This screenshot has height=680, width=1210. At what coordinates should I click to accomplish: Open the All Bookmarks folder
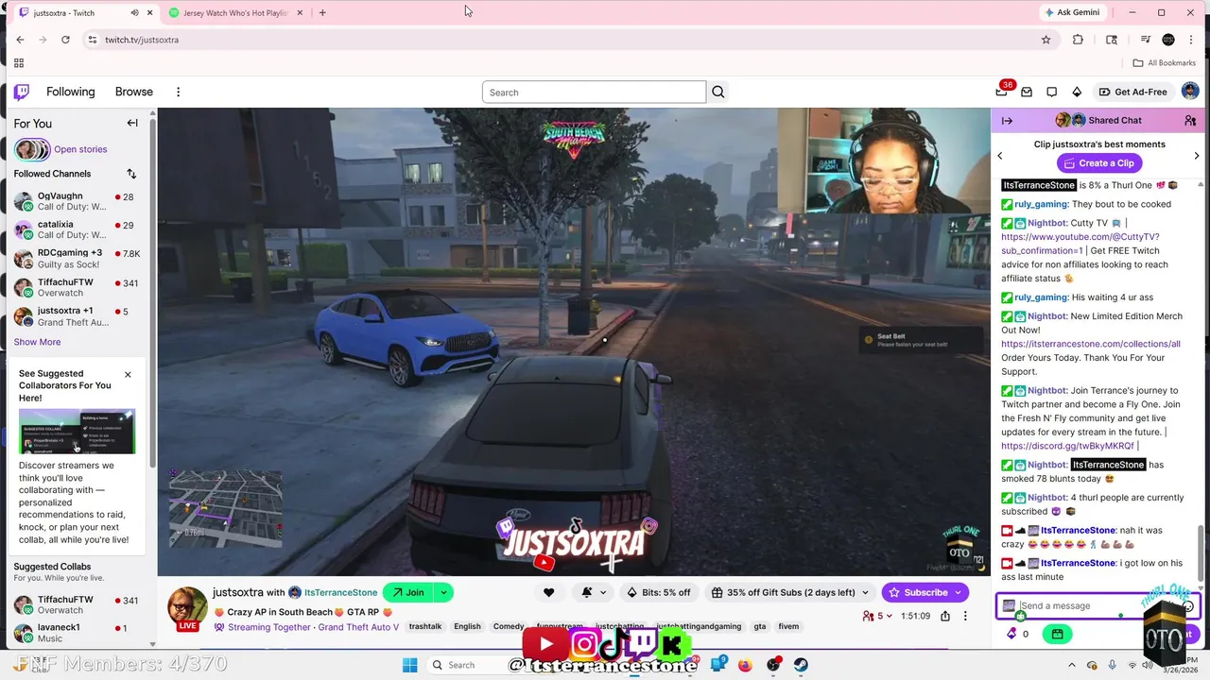click(x=1165, y=63)
